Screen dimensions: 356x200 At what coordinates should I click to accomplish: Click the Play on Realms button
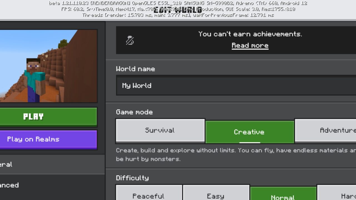click(48, 139)
